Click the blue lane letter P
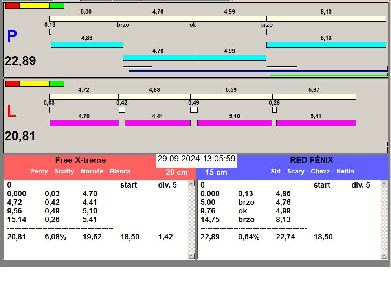Screen dimensions: 391x281 (12, 36)
